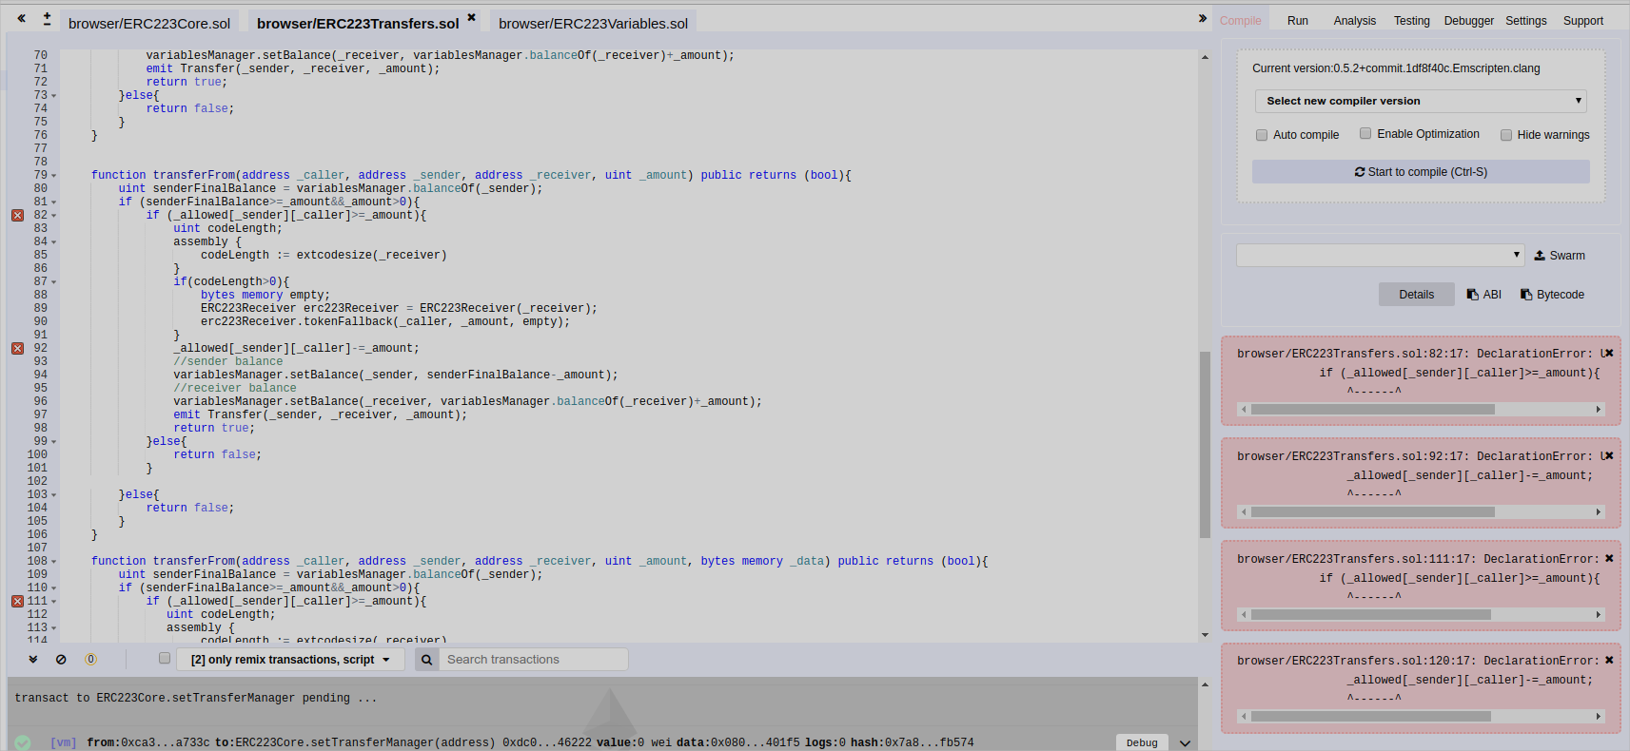Image resolution: width=1630 pixels, height=751 pixels.
Task: Click the Debug button for the transaction
Action: click(1142, 742)
